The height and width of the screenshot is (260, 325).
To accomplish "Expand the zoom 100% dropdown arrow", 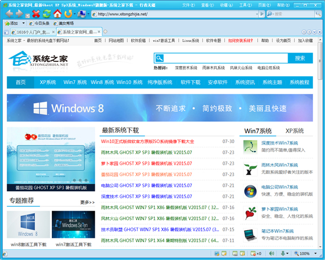I will (x=314, y=253).
